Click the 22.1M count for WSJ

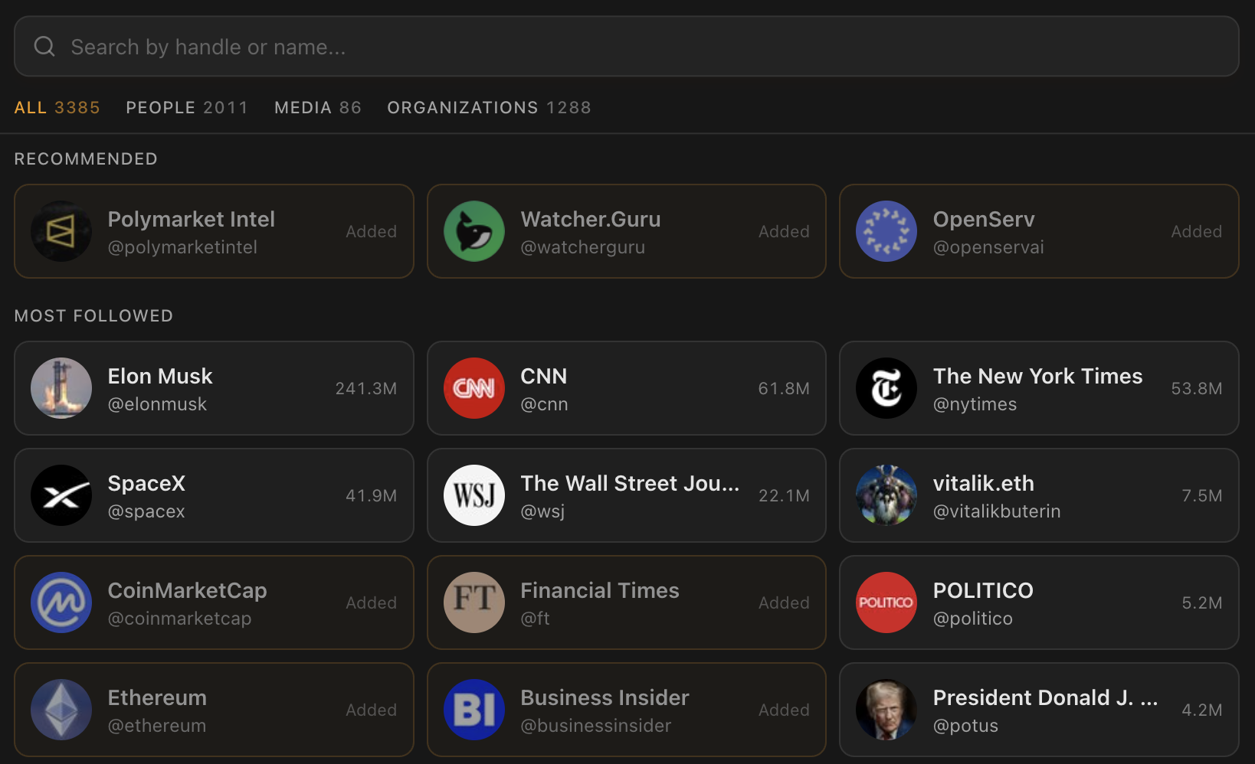pos(784,495)
